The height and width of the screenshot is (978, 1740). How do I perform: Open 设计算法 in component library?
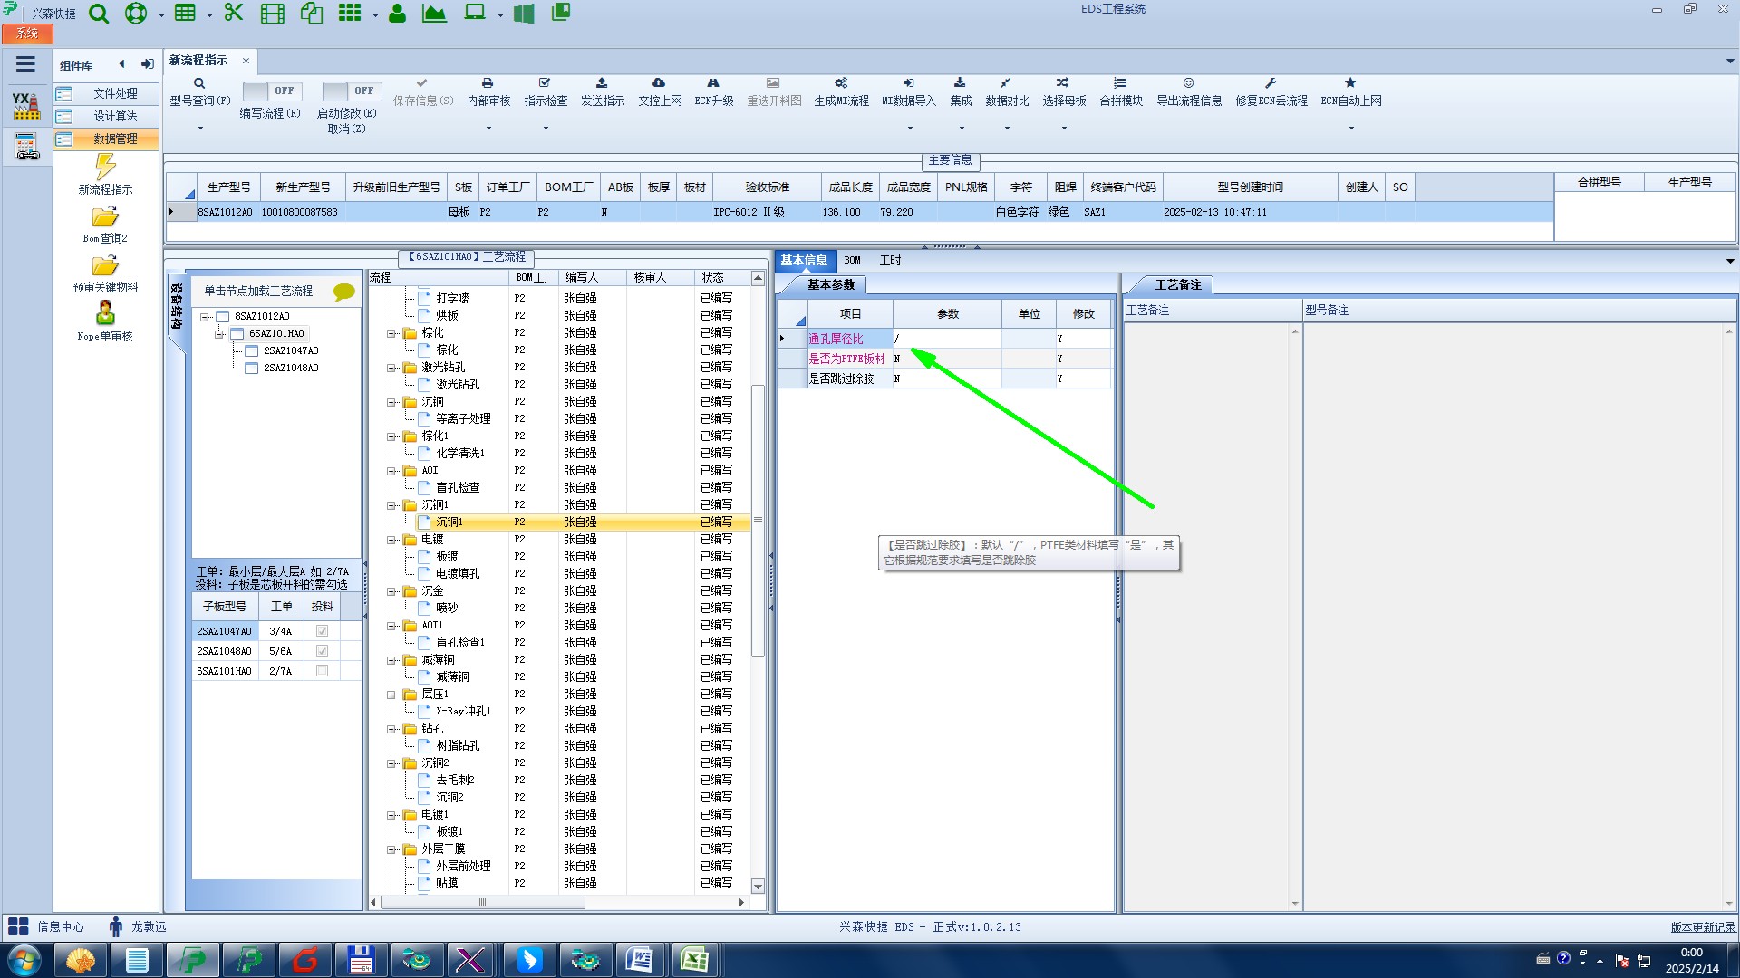coord(106,117)
